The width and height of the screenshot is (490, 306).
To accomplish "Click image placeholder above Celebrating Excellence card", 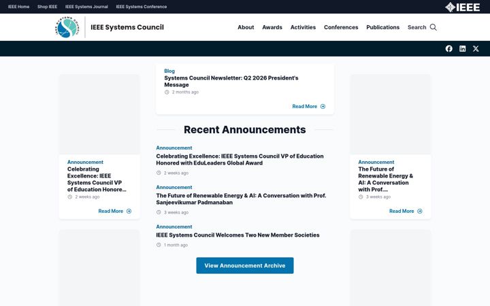I will [x=99, y=114].
